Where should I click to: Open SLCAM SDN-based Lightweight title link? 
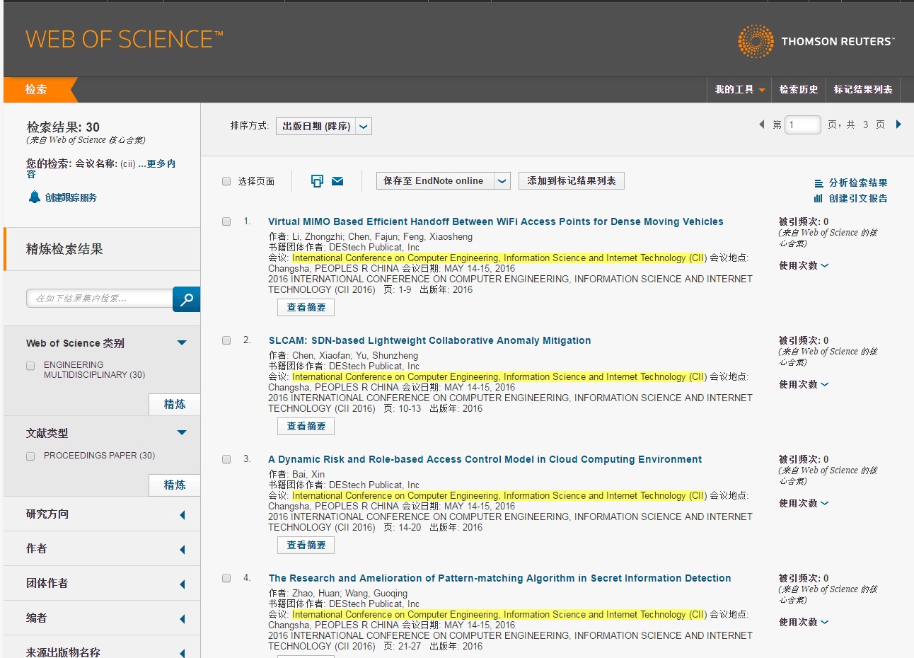(429, 340)
